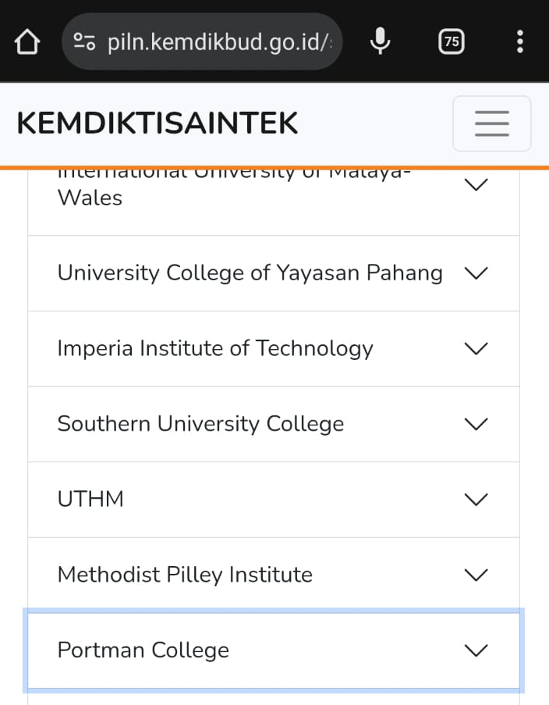Click the UTHM chevron arrow
The width and height of the screenshot is (549, 705).
click(476, 499)
